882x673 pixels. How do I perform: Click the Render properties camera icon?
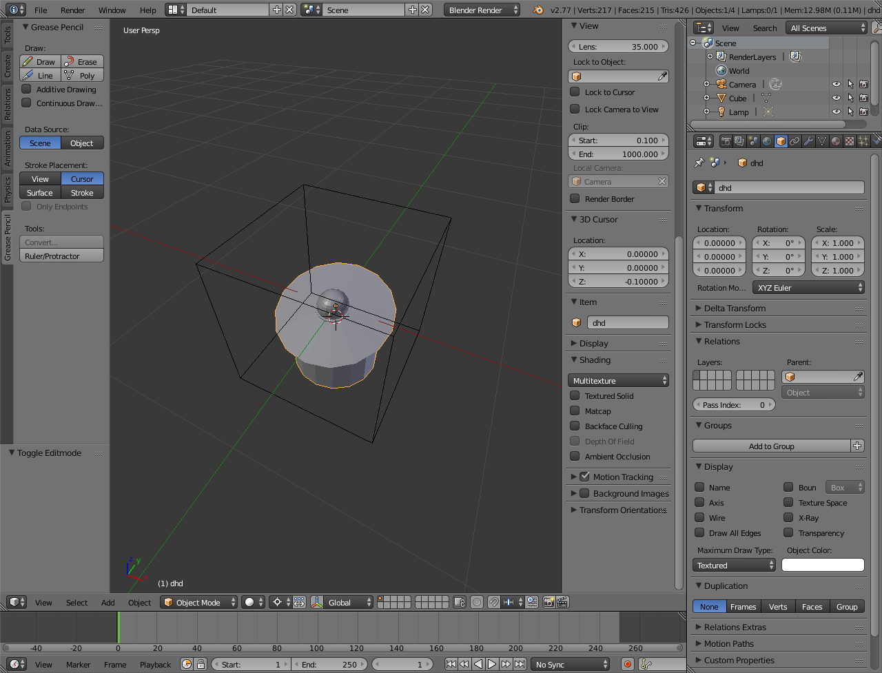point(726,141)
